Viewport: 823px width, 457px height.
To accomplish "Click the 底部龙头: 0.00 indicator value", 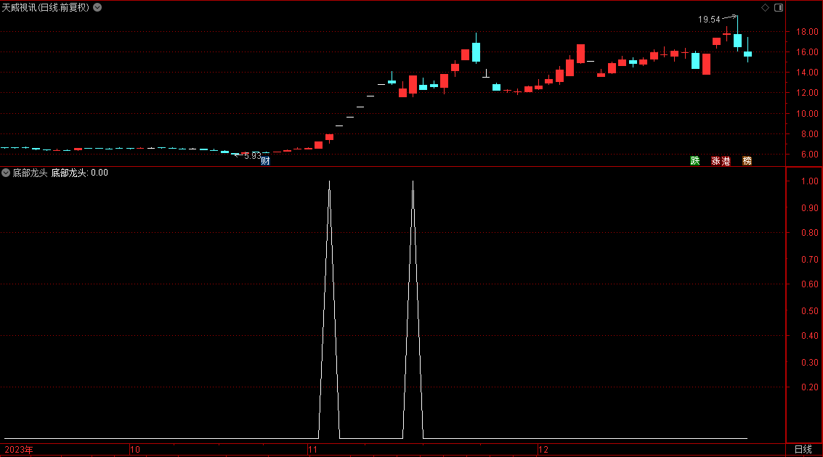I will [80, 173].
